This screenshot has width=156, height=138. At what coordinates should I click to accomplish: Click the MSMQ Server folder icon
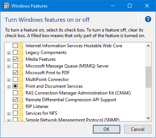[x=21, y=66]
